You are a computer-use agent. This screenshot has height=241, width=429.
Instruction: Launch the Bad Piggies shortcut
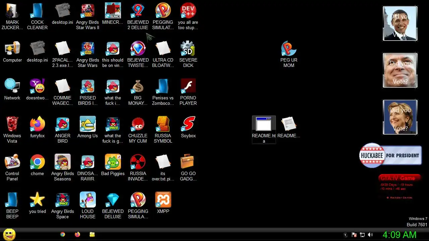click(x=113, y=165)
